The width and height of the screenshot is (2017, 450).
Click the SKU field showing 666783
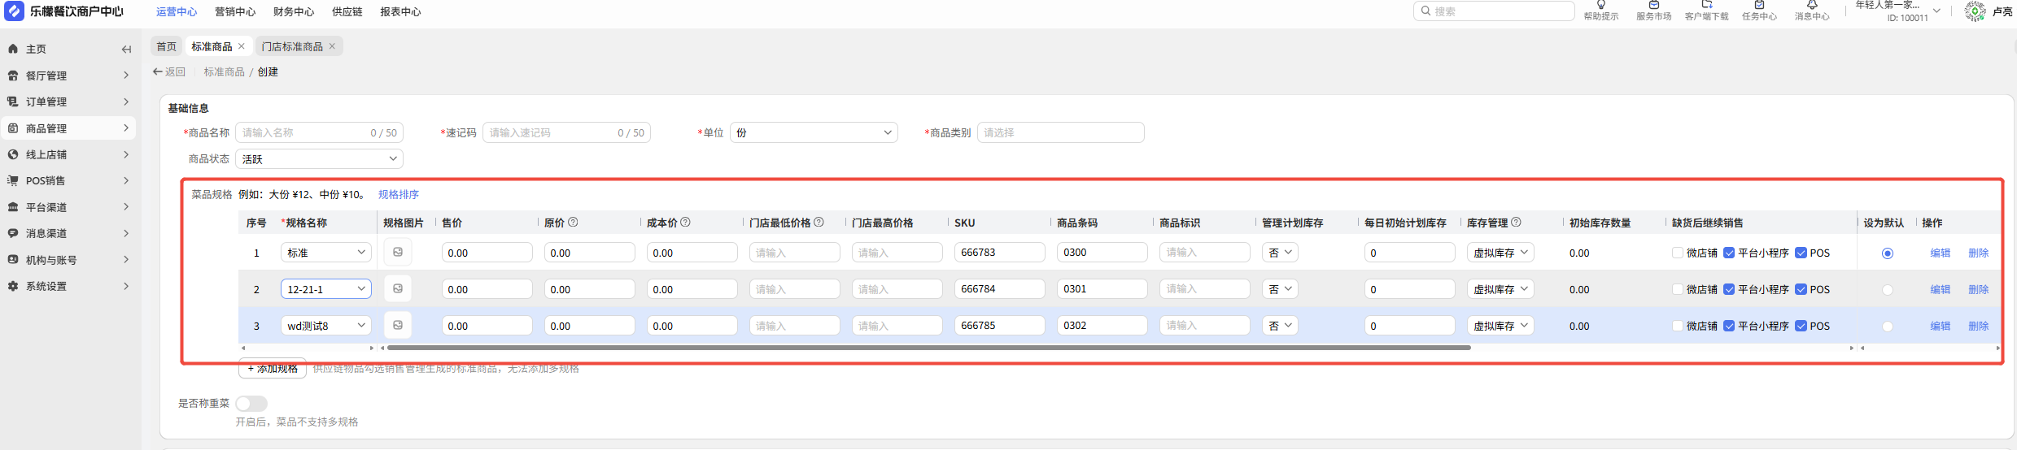999,253
